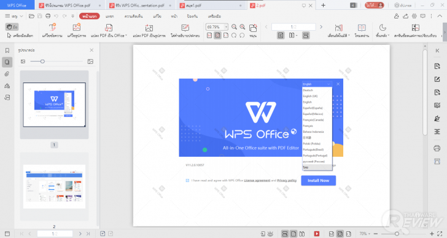Viewport: 447px width, 238px height.
Task: Activate the selection arrow tool
Action: pos(20,36)
